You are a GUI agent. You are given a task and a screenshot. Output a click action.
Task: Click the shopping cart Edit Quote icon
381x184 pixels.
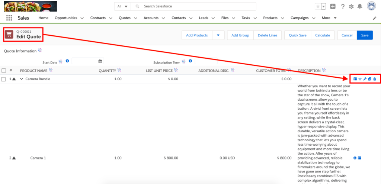pyautogui.click(x=9, y=35)
